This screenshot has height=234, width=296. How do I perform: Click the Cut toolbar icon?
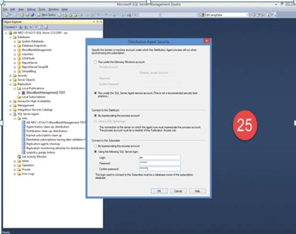click(82, 15)
